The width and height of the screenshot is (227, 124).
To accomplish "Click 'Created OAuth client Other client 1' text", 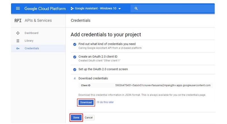I will pyautogui.click(x=100, y=61).
